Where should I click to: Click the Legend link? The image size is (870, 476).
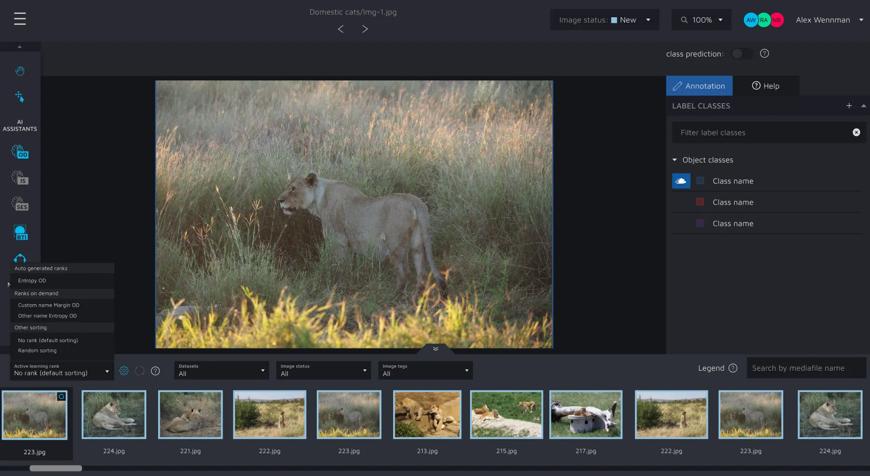tap(711, 368)
